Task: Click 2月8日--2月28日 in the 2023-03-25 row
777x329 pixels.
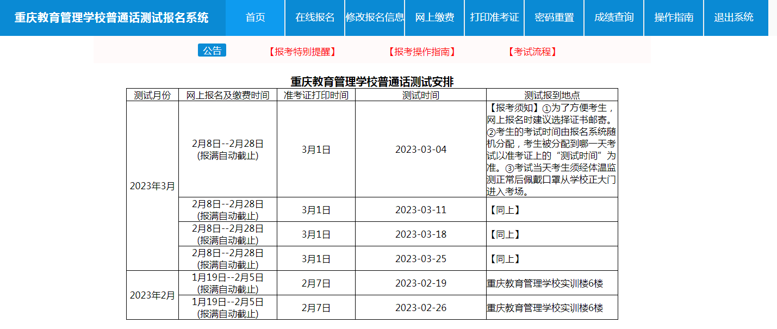Action: tap(228, 253)
